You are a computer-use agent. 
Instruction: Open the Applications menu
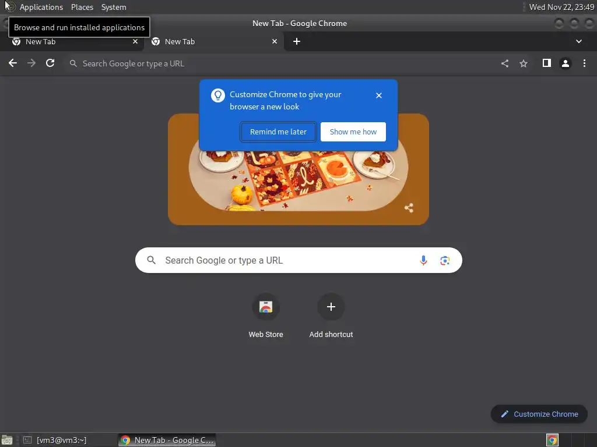click(41, 7)
